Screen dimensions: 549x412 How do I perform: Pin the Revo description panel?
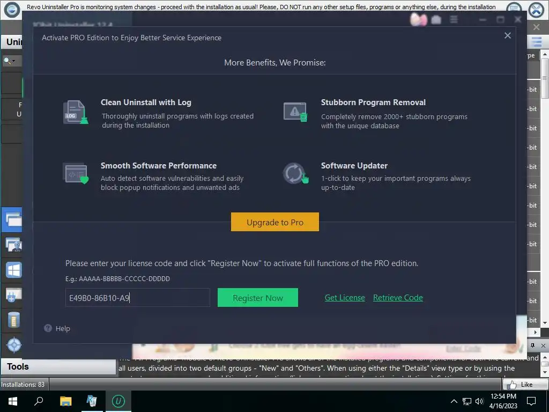click(x=532, y=345)
